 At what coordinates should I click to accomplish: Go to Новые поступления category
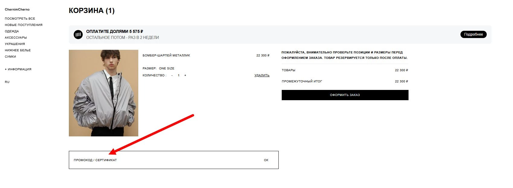tap(24, 25)
